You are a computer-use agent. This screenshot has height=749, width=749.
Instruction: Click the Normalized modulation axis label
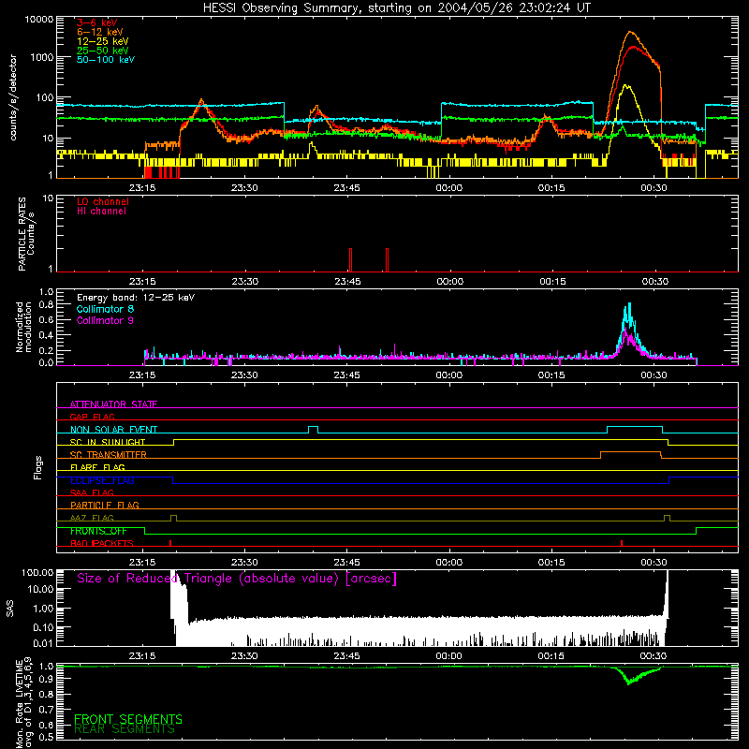click(x=23, y=327)
